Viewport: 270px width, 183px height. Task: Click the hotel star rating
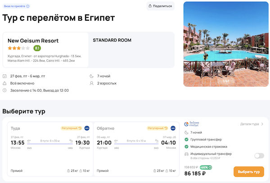pos(18,48)
